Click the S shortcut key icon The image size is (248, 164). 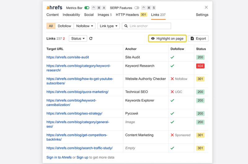point(154,8)
